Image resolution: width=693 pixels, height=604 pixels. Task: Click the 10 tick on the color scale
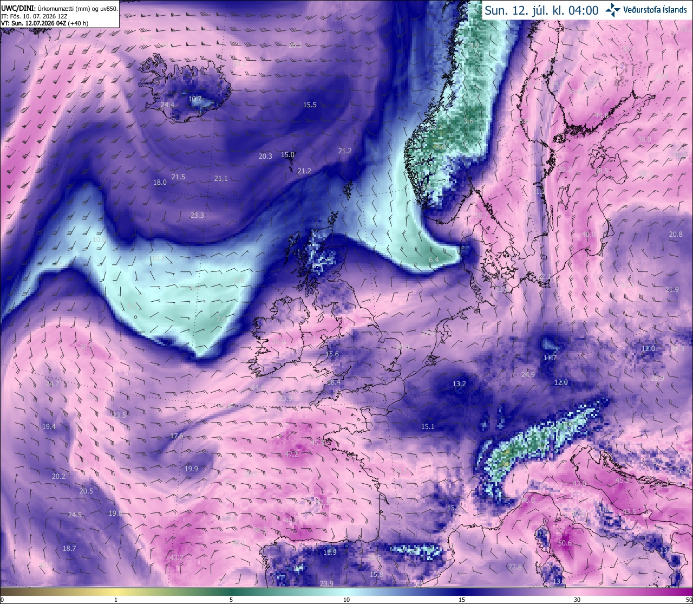pyautogui.click(x=346, y=600)
